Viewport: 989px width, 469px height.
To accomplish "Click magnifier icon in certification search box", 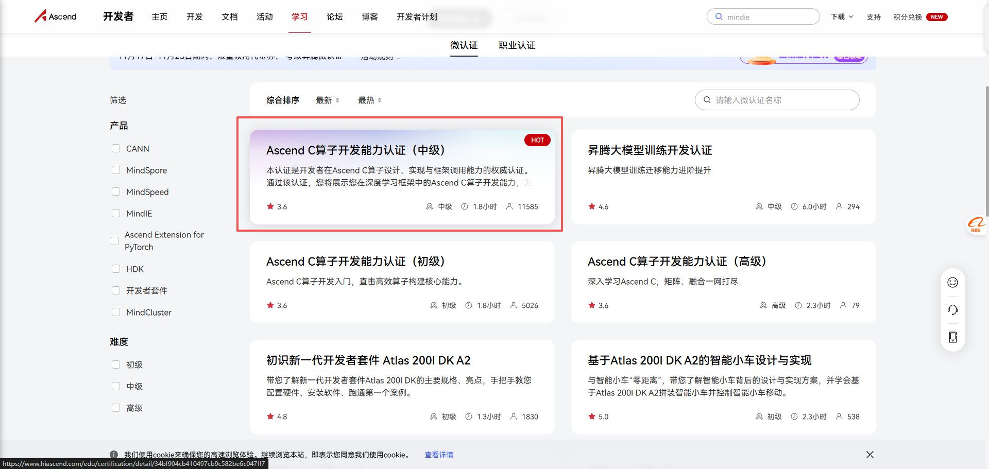I will coord(707,100).
